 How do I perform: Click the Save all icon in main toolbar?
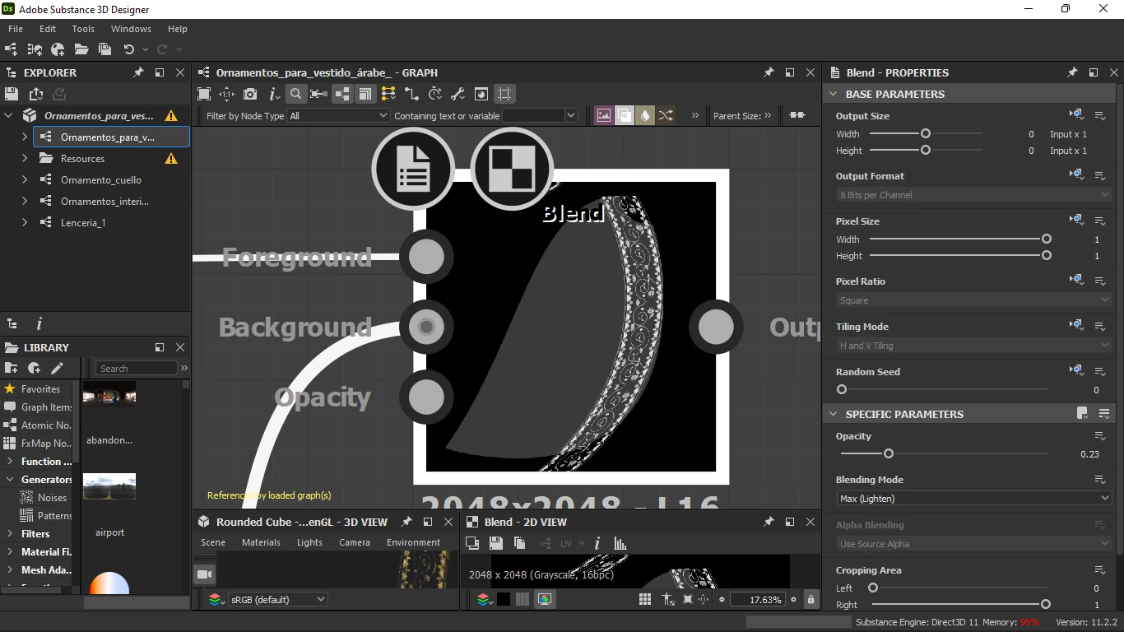point(105,49)
